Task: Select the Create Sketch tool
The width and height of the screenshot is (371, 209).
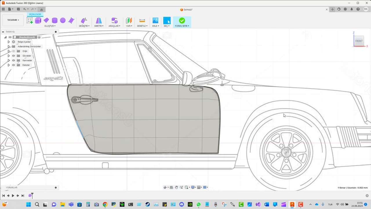Action: point(30,20)
